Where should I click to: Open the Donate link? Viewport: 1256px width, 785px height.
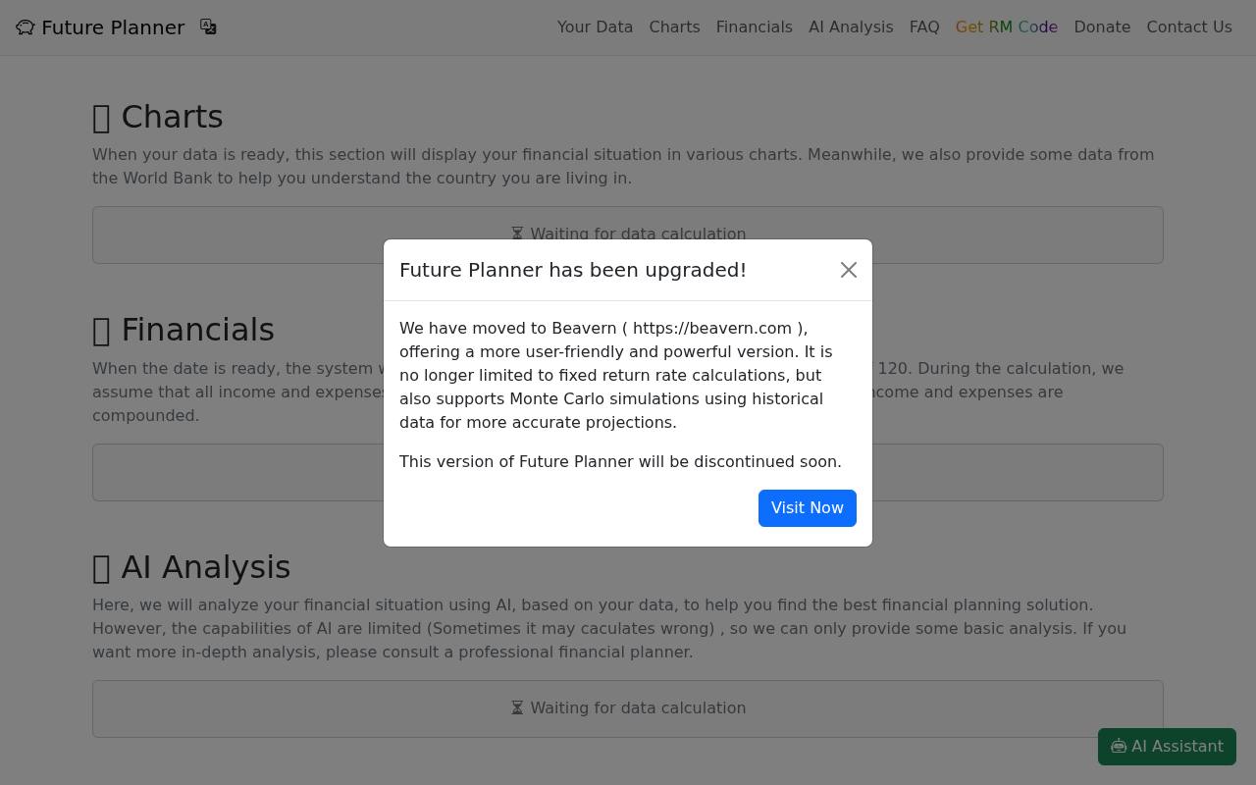(x=1102, y=27)
